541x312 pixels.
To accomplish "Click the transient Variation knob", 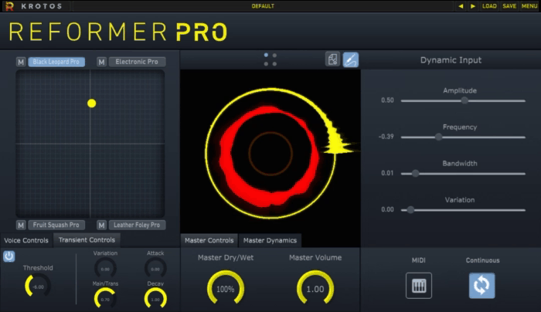I will pos(105,269).
